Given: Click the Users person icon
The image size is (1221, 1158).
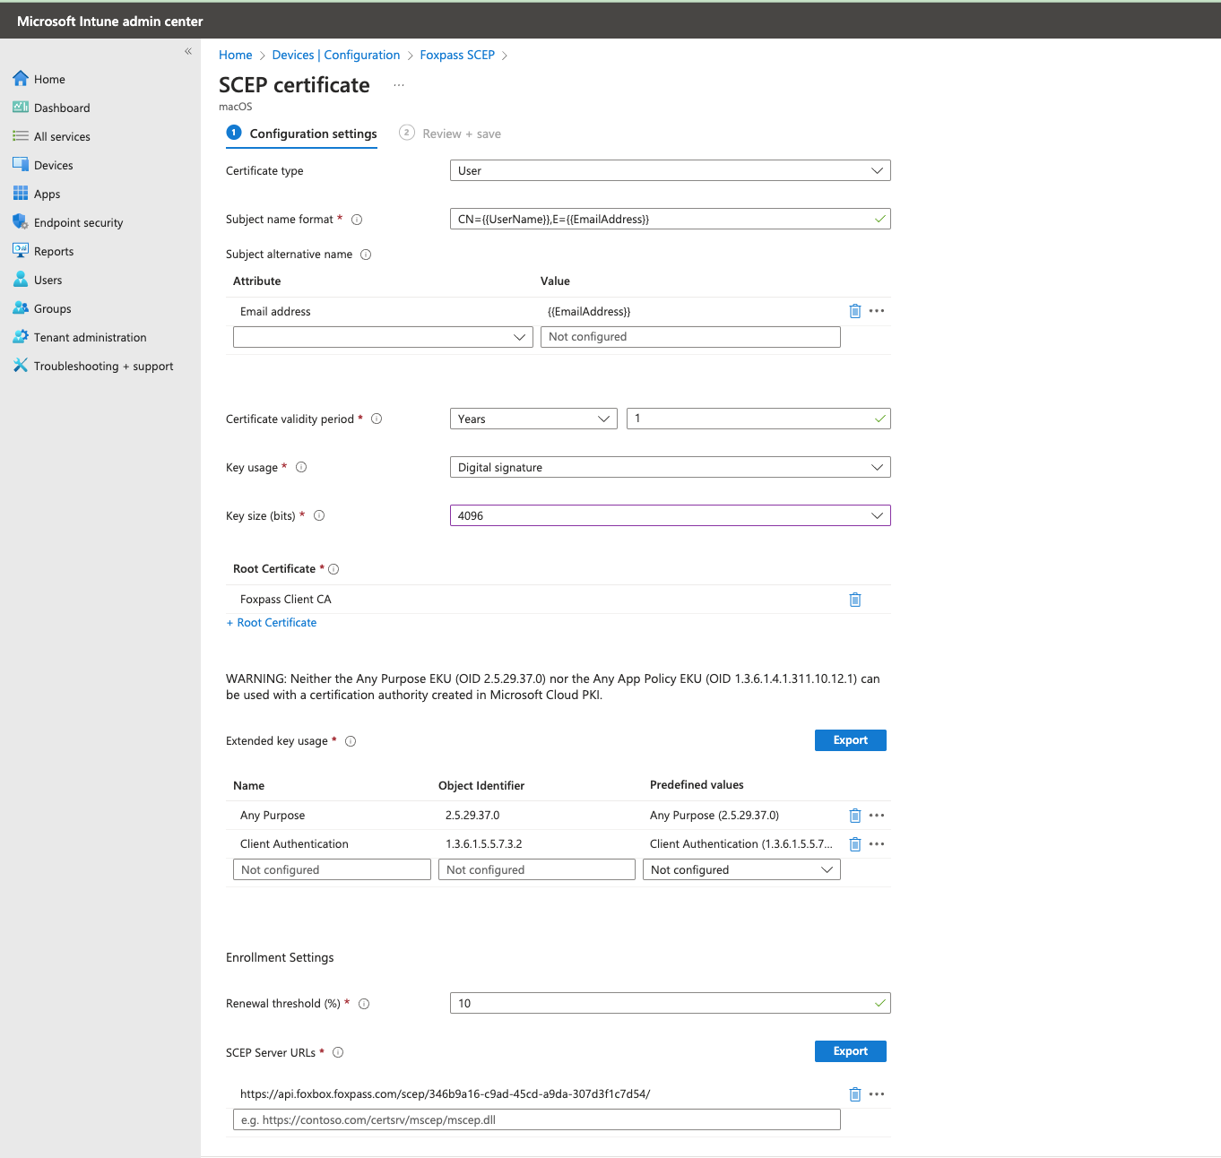Looking at the screenshot, I should point(21,280).
